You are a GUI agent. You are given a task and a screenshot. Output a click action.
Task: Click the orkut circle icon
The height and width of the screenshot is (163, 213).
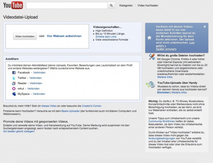tap(14, 89)
